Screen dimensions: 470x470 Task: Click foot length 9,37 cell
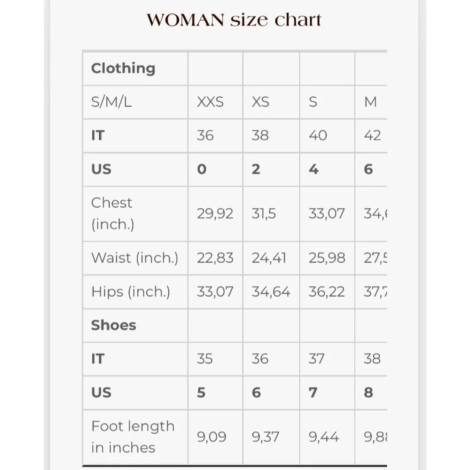271,437
